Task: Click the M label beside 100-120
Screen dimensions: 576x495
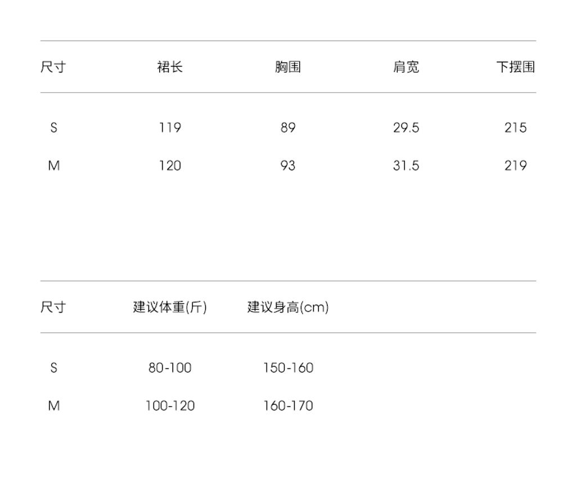Action: click(x=53, y=405)
